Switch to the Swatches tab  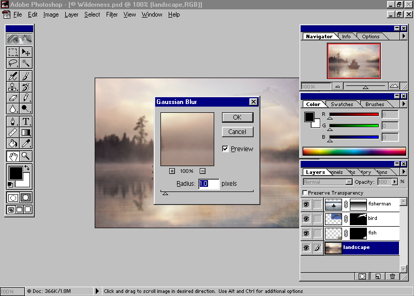coord(342,105)
